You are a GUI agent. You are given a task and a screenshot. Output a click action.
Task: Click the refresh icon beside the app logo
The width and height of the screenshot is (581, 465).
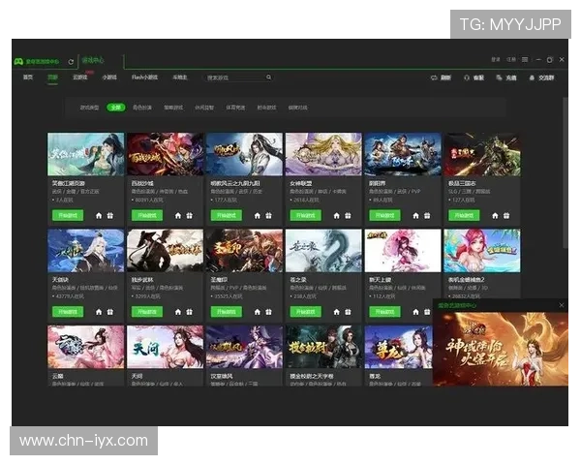tap(71, 62)
